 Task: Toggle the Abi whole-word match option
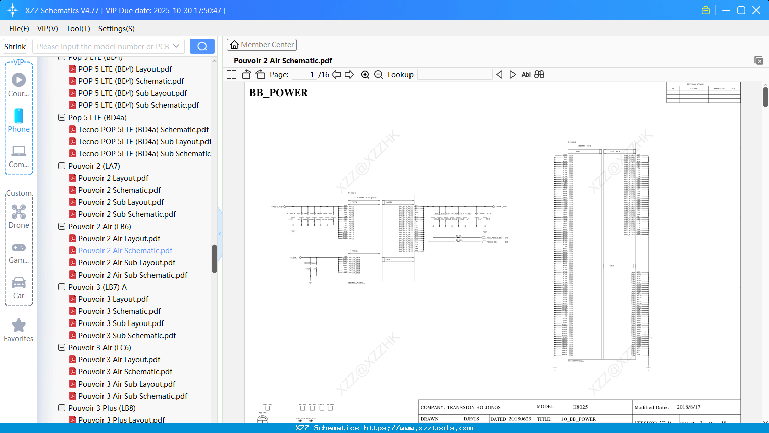(526, 74)
